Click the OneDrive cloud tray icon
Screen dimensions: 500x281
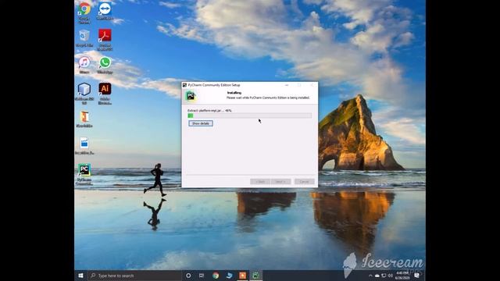tap(377, 276)
